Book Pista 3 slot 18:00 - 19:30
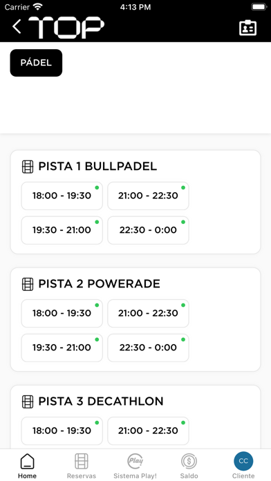Image resolution: width=271 pixels, height=481 pixels. coord(62,431)
